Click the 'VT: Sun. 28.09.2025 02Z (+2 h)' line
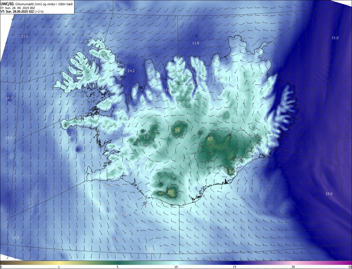The height and width of the screenshot is (269, 352). coord(22,12)
